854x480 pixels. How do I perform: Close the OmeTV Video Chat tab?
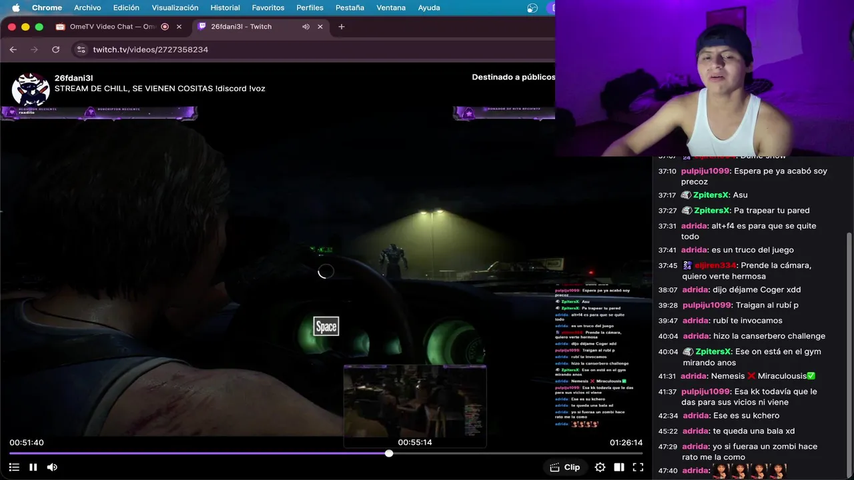[x=179, y=27]
